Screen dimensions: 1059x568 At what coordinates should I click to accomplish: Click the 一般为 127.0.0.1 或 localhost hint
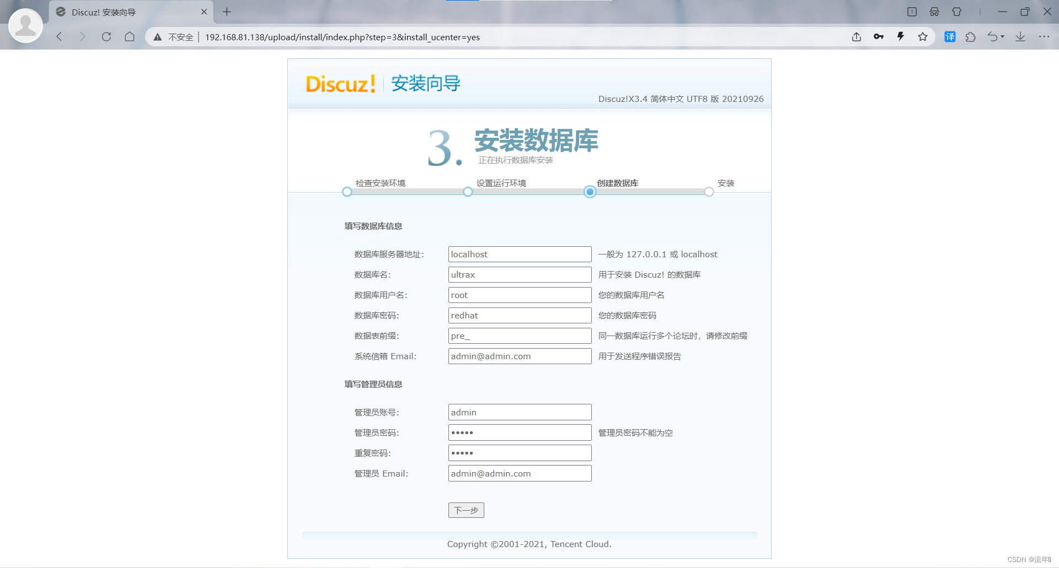658,255
